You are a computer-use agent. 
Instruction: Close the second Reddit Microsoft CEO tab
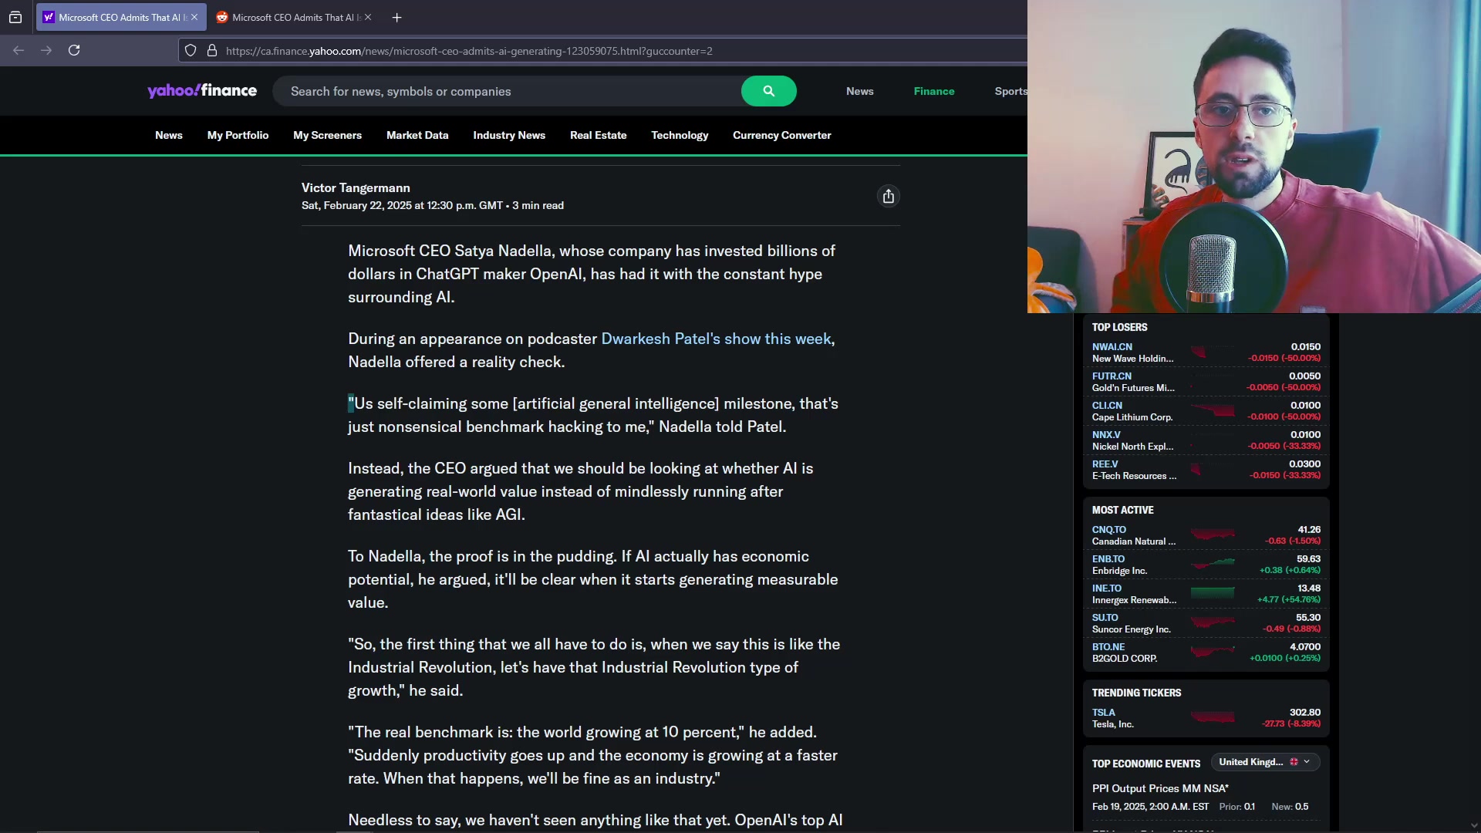click(x=368, y=17)
